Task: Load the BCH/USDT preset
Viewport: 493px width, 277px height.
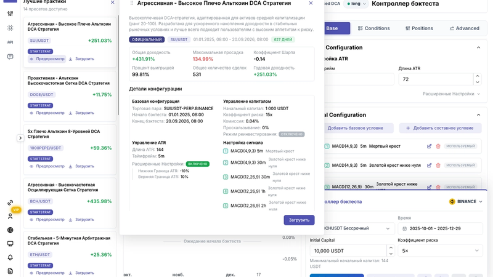Action: [81, 220]
